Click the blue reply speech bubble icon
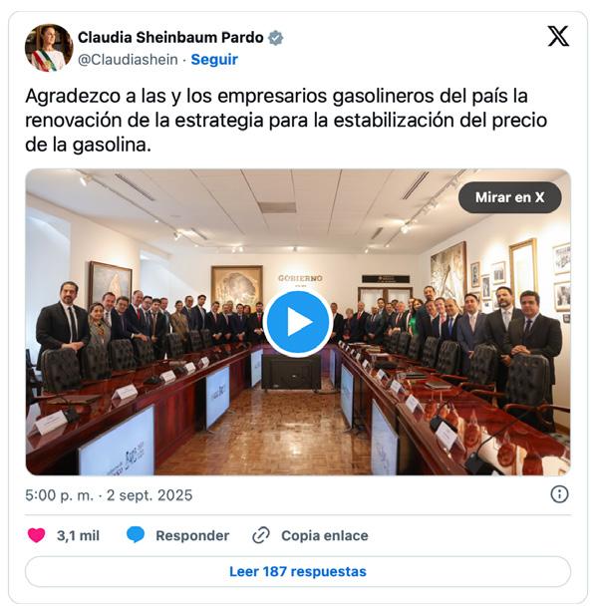Screen dimensions: 595x613 136,535
